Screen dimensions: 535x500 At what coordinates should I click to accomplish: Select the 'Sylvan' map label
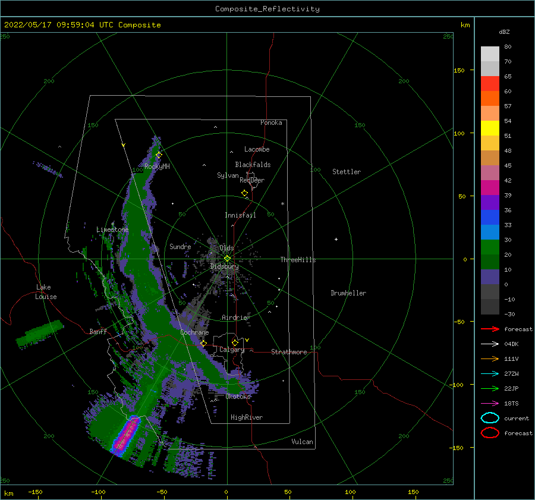pyautogui.click(x=228, y=175)
